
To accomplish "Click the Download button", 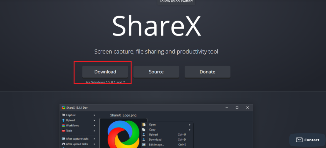I will pos(105,72).
